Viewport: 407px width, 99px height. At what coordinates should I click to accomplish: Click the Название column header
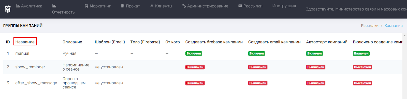click(x=25, y=42)
